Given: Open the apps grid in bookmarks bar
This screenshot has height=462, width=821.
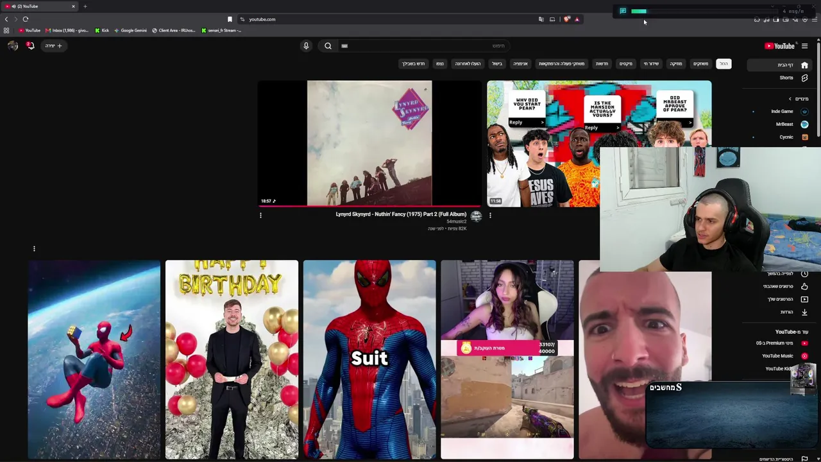Looking at the screenshot, I should [x=6, y=30].
